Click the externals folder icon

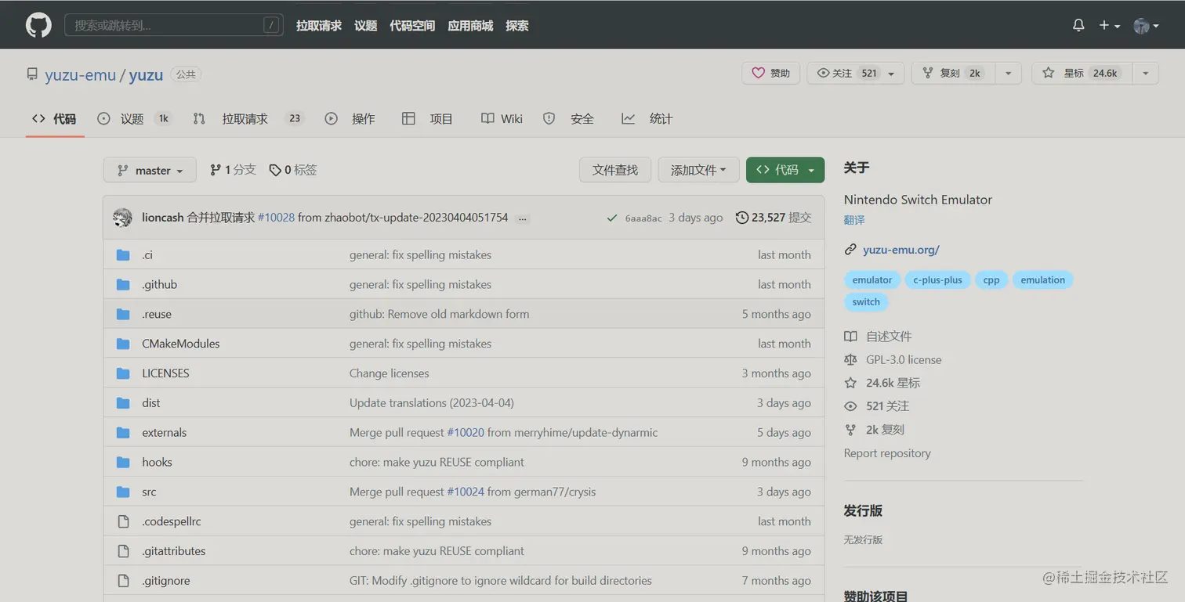coord(123,432)
